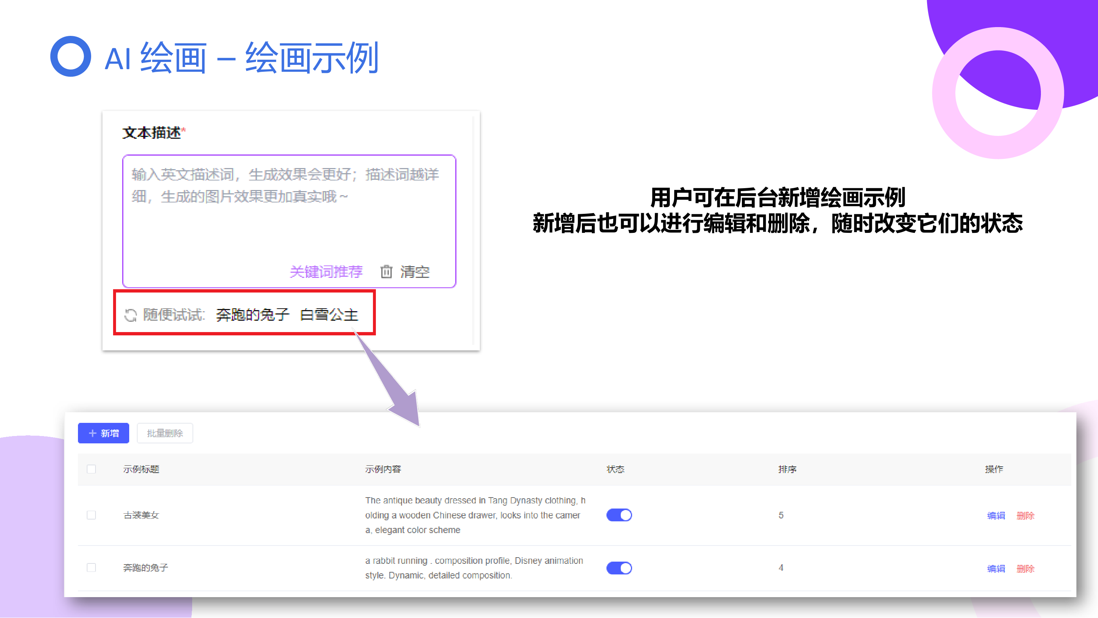Image resolution: width=1098 pixels, height=618 pixels.
Task: Click 删除 for the 奔跑的兔子 row
Action: 1025,569
